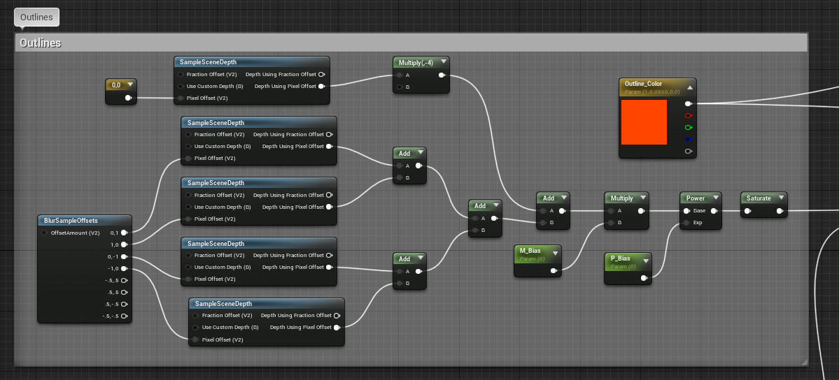Click the .5,.5 output pin on BlurSampleOffsets

[124, 293]
